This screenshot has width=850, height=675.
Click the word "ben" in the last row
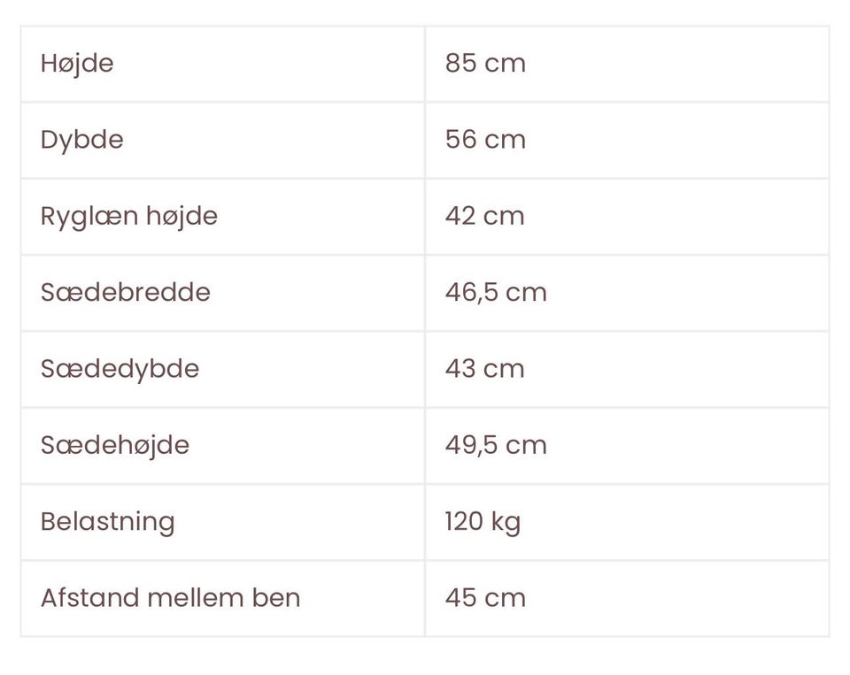pyautogui.click(x=276, y=597)
